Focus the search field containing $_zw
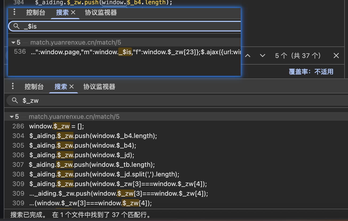The image size is (348, 221). (160, 100)
